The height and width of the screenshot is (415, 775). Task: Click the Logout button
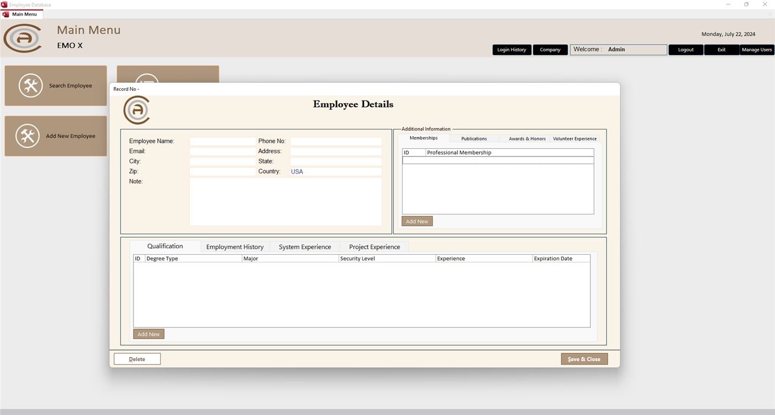pos(686,49)
